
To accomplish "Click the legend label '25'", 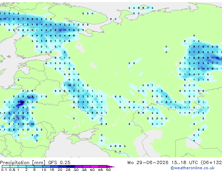I will pyautogui.click(x=68, y=170).
